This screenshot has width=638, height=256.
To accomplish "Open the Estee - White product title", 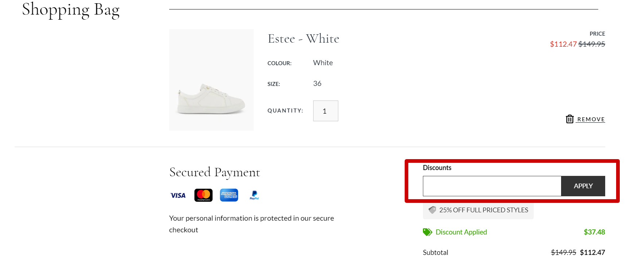I will click(303, 39).
